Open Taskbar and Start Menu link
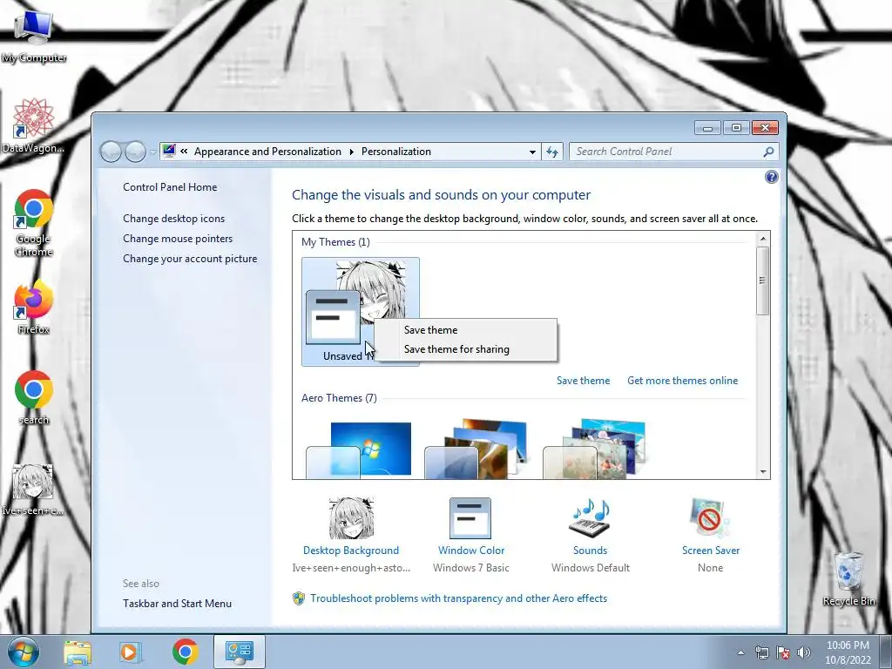Viewport: 892px width, 669px height. pyautogui.click(x=177, y=604)
